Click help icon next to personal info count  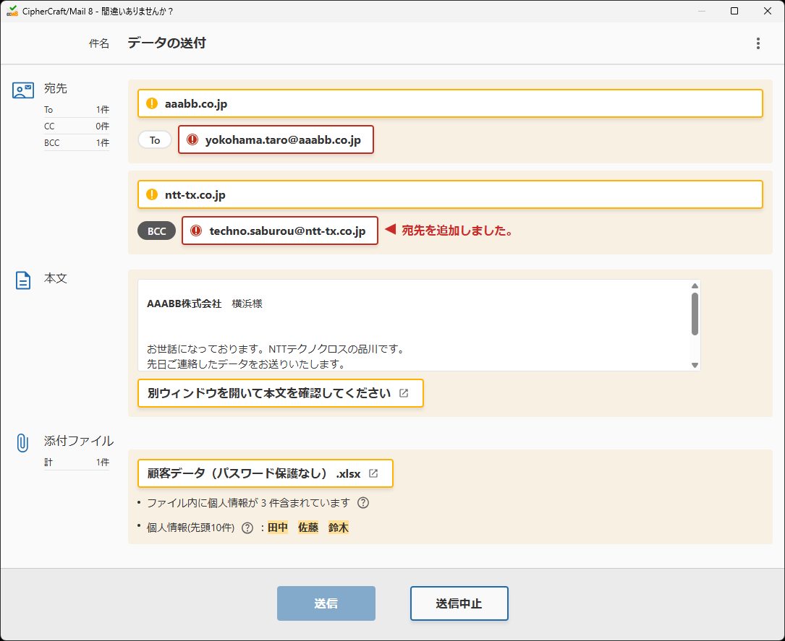pos(362,502)
